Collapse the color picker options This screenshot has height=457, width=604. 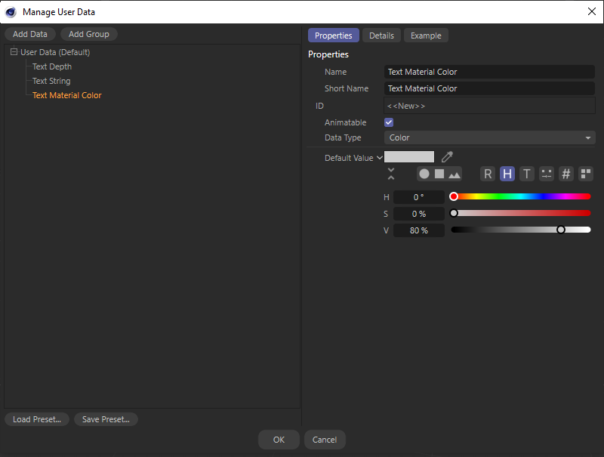click(x=391, y=173)
